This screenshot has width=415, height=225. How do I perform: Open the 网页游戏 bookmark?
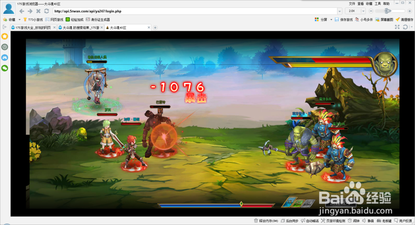[54, 19]
